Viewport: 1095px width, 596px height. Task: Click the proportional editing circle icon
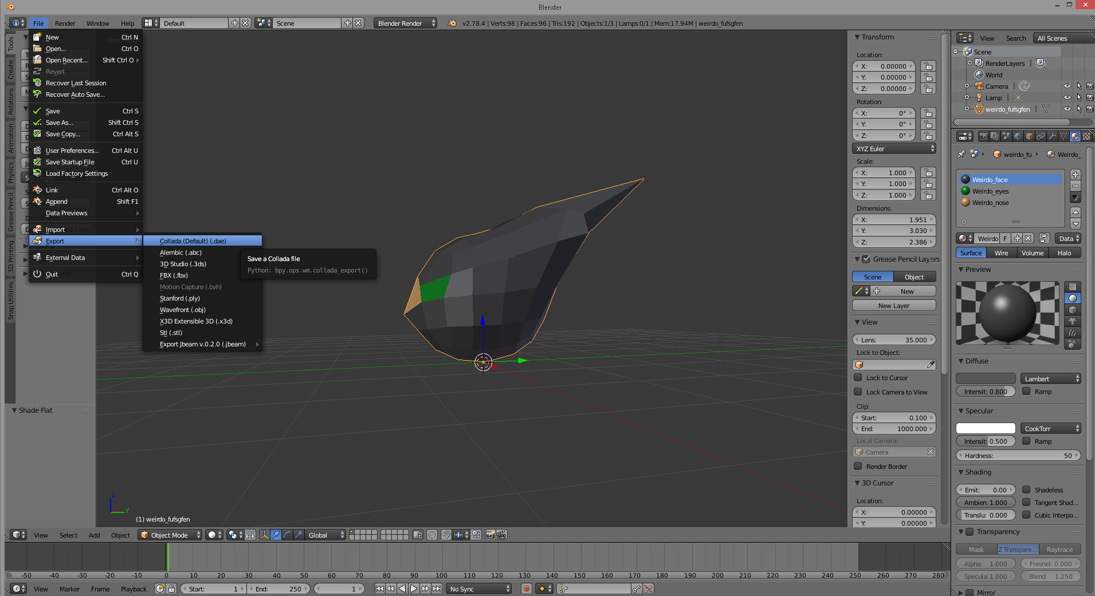click(x=432, y=535)
